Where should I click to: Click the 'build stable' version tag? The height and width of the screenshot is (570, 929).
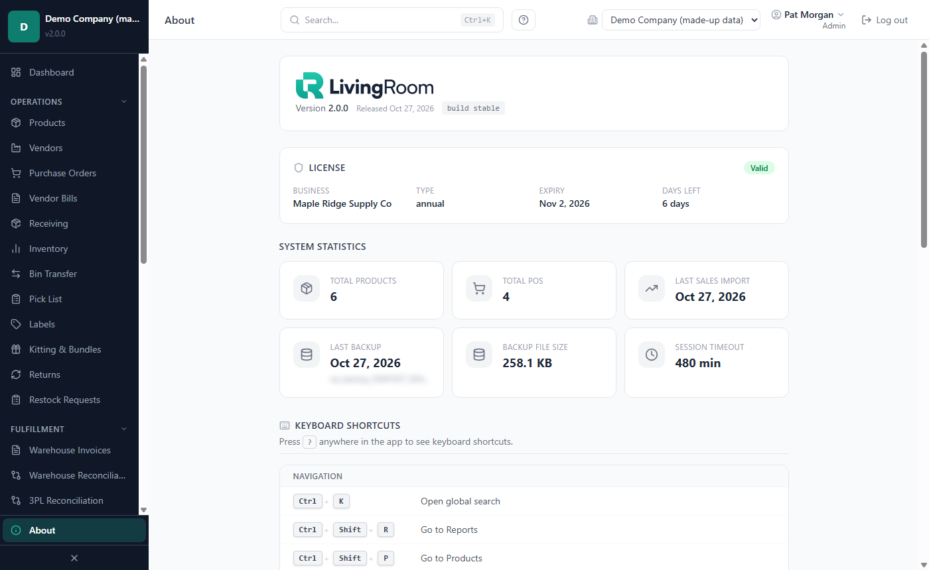[473, 108]
